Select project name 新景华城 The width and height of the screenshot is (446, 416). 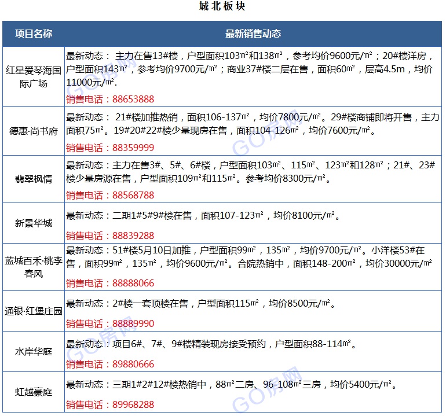(x=34, y=223)
